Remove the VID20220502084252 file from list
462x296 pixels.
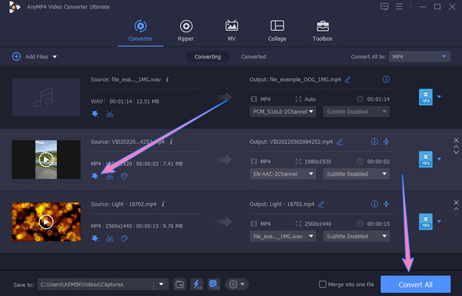pos(456,140)
